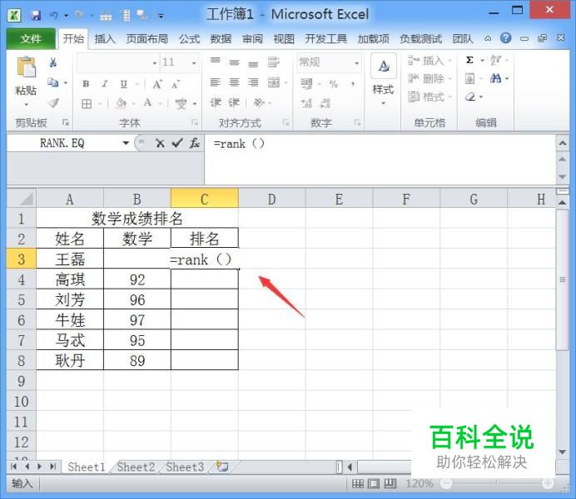Switch to the Page Layout (页面布局) tab
This screenshot has width=576, height=499.
click(x=147, y=38)
